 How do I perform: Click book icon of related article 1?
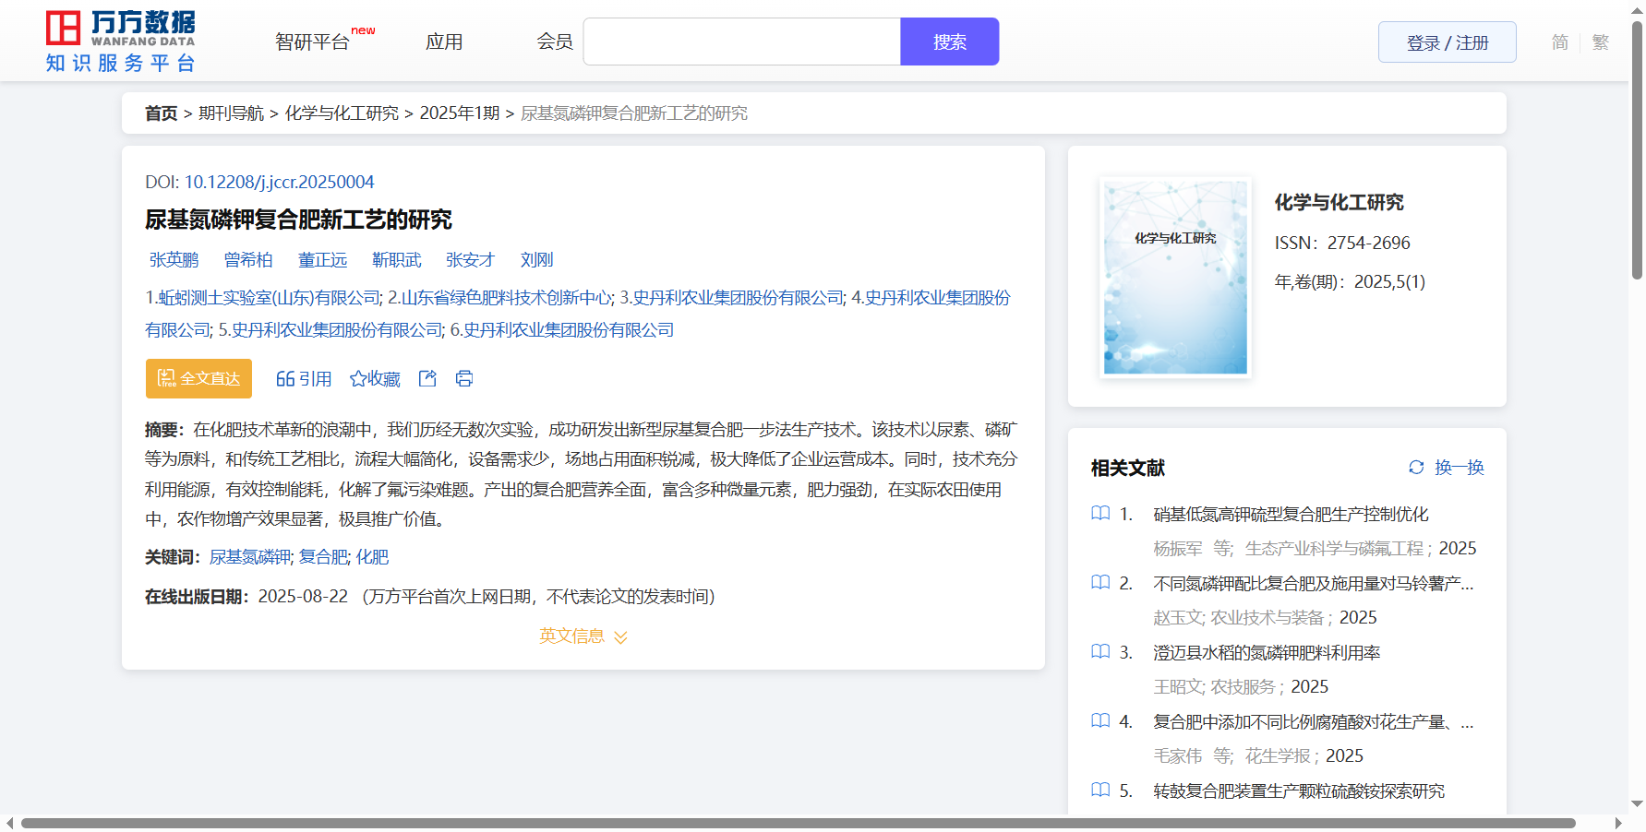(x=1100, y=514)
